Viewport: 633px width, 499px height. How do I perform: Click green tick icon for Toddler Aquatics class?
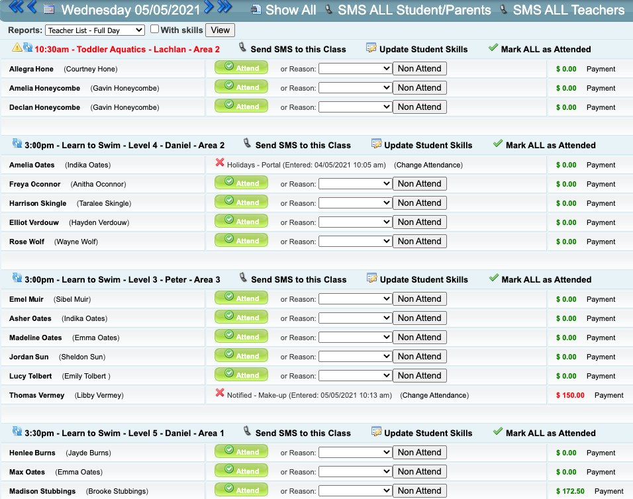(493, 48)
